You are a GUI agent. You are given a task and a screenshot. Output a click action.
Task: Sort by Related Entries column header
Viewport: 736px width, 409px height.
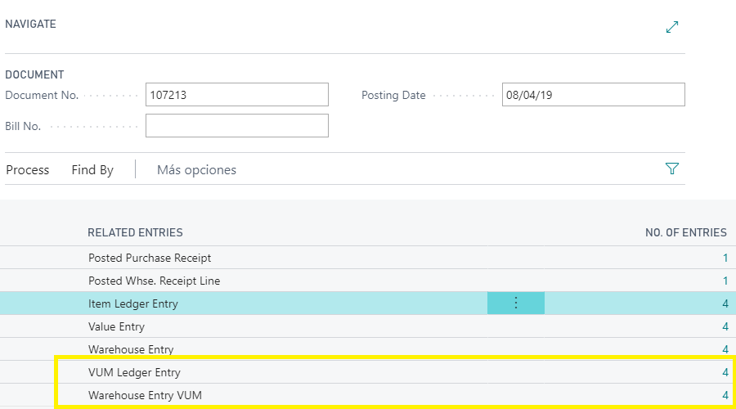pos(135,233)
